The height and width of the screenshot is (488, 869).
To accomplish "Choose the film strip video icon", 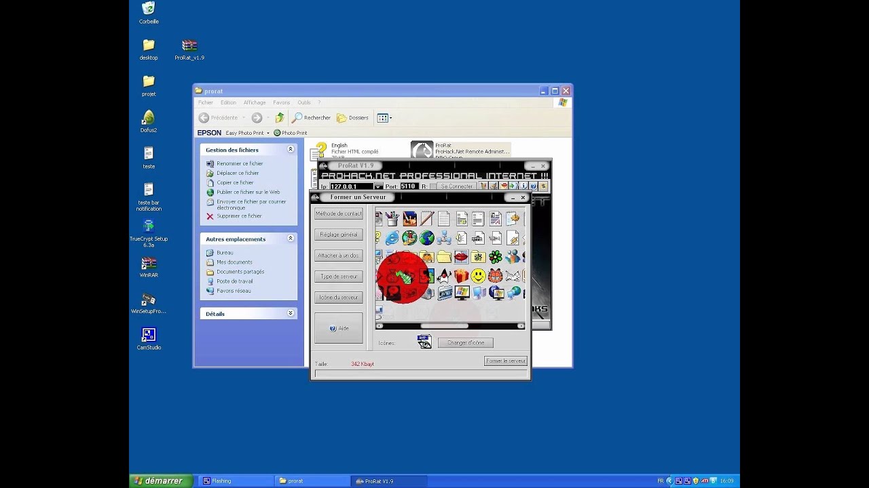I will coord(445,293).
